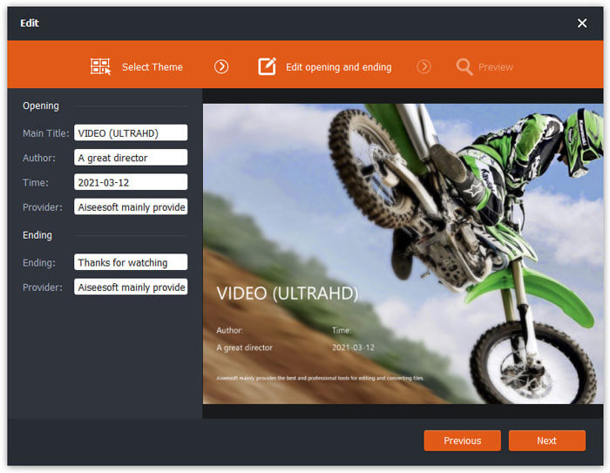This screenshot has height=473, width=610.
Task: Click the Edit opening and ending pencil icon
Action: click(267, 67)
